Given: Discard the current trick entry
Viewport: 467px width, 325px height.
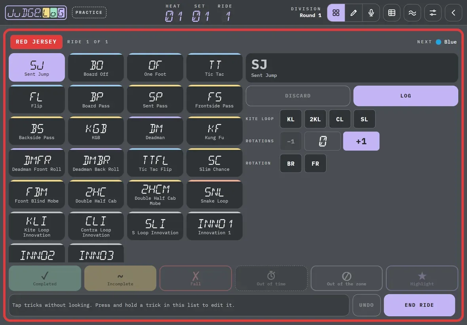Looking at the screenshot, I should pyautogui.click(x=298, y=96).
